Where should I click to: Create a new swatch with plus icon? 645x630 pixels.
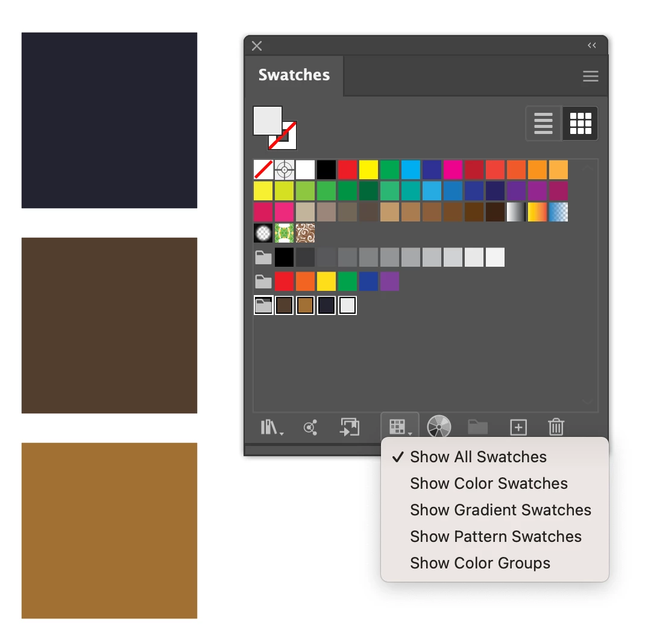518,427
